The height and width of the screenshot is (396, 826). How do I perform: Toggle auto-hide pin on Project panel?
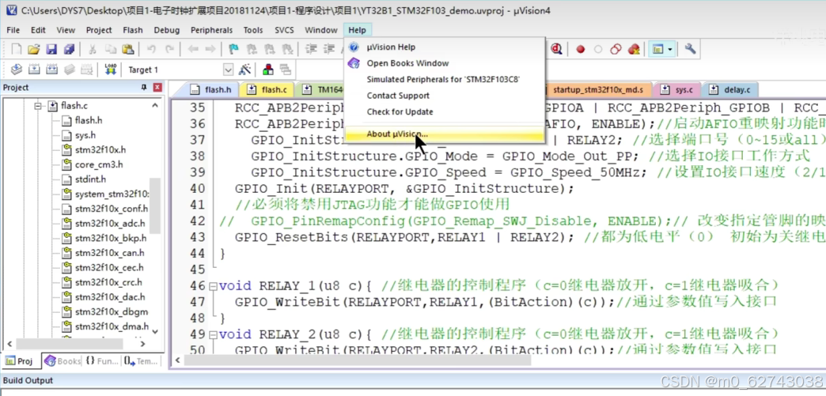coord(144,88)
